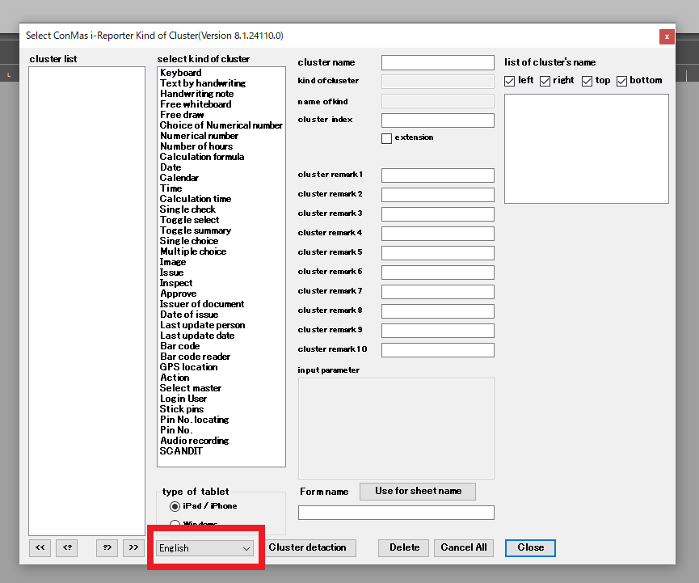The width and height of the screenshot is (699, 583).
Task: Click the ?> next cluster button
Action: coord(107,547)
